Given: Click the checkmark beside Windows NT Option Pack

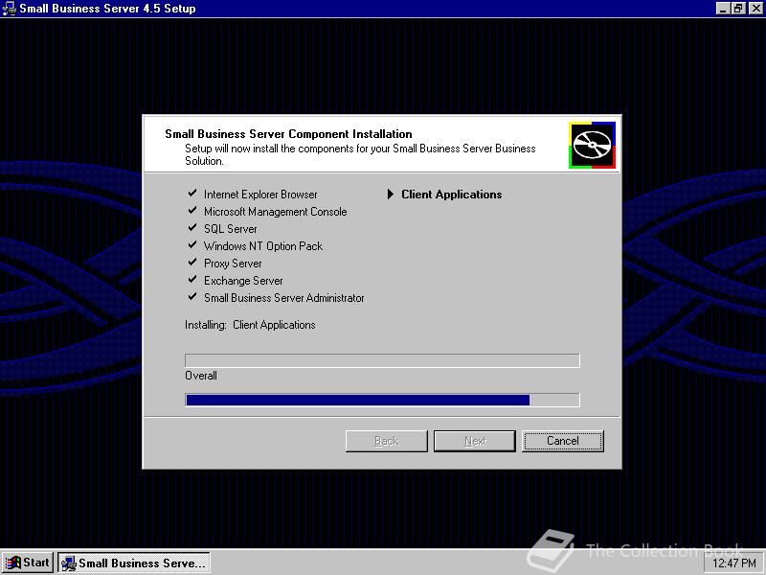Looking at the screenshot, I should (x=192, y=244).
